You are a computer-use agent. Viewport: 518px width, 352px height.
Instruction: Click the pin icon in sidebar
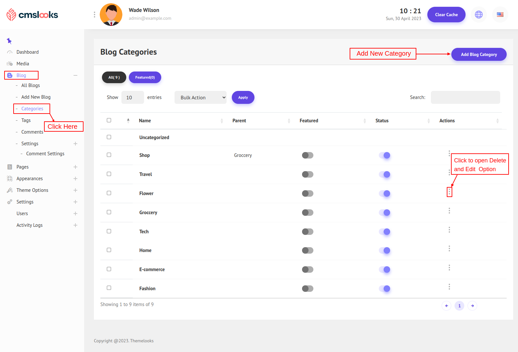coord(9,41)
